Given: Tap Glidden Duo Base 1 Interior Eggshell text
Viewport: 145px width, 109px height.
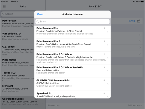Looking at the screenshot, I should (x=54, y=86).
